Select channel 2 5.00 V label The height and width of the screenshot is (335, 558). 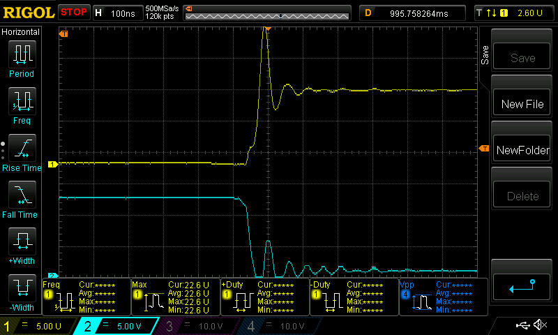(129, 326)
